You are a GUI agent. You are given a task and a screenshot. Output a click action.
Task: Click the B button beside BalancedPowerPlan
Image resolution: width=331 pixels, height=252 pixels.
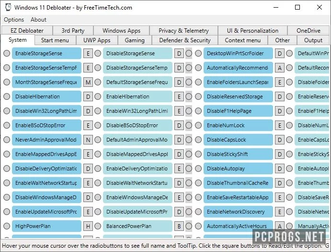coord(179,226)
